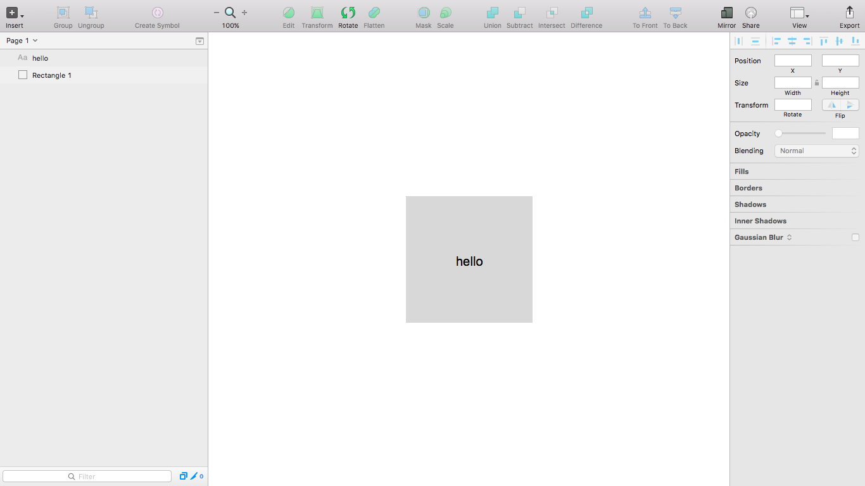Open the Page 1 pages dropdown
This screenshot has width=865, height=486.
22,40
